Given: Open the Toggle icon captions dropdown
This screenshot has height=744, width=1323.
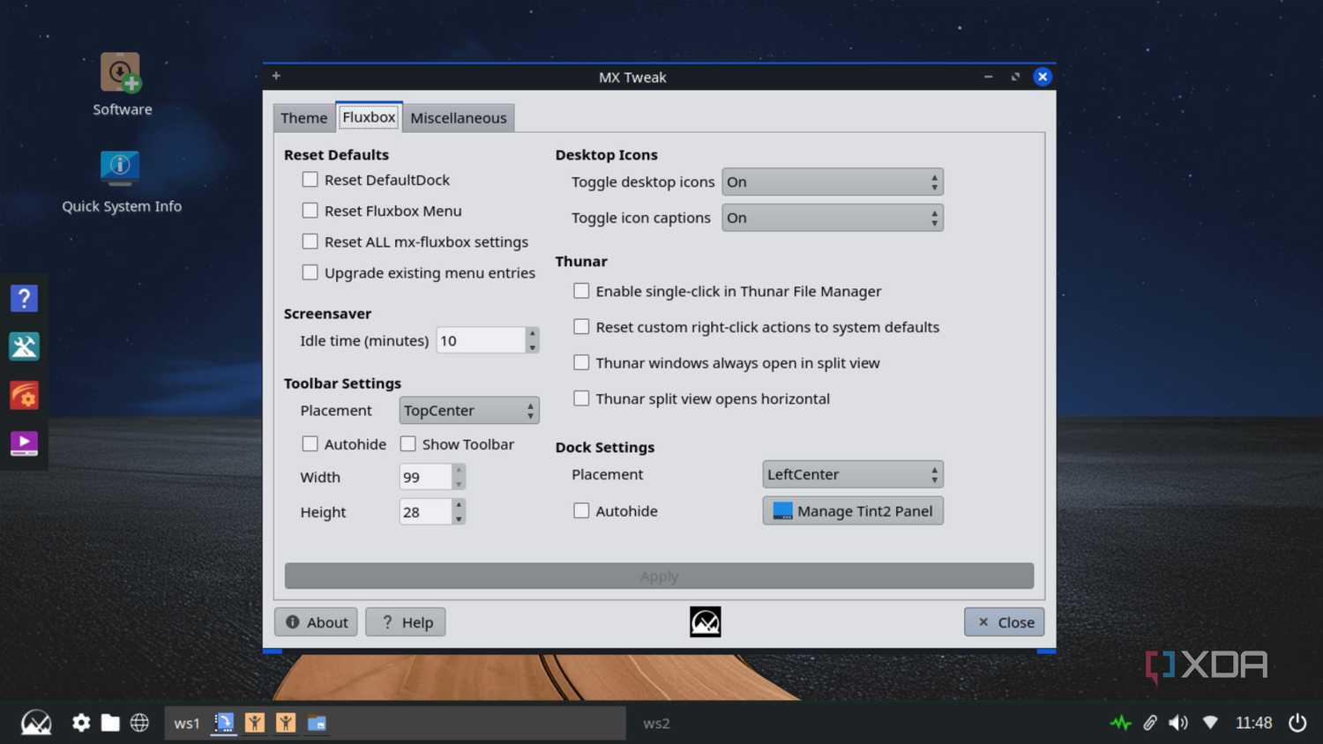Looking at the screenshot, I should [x=833, y=218].
